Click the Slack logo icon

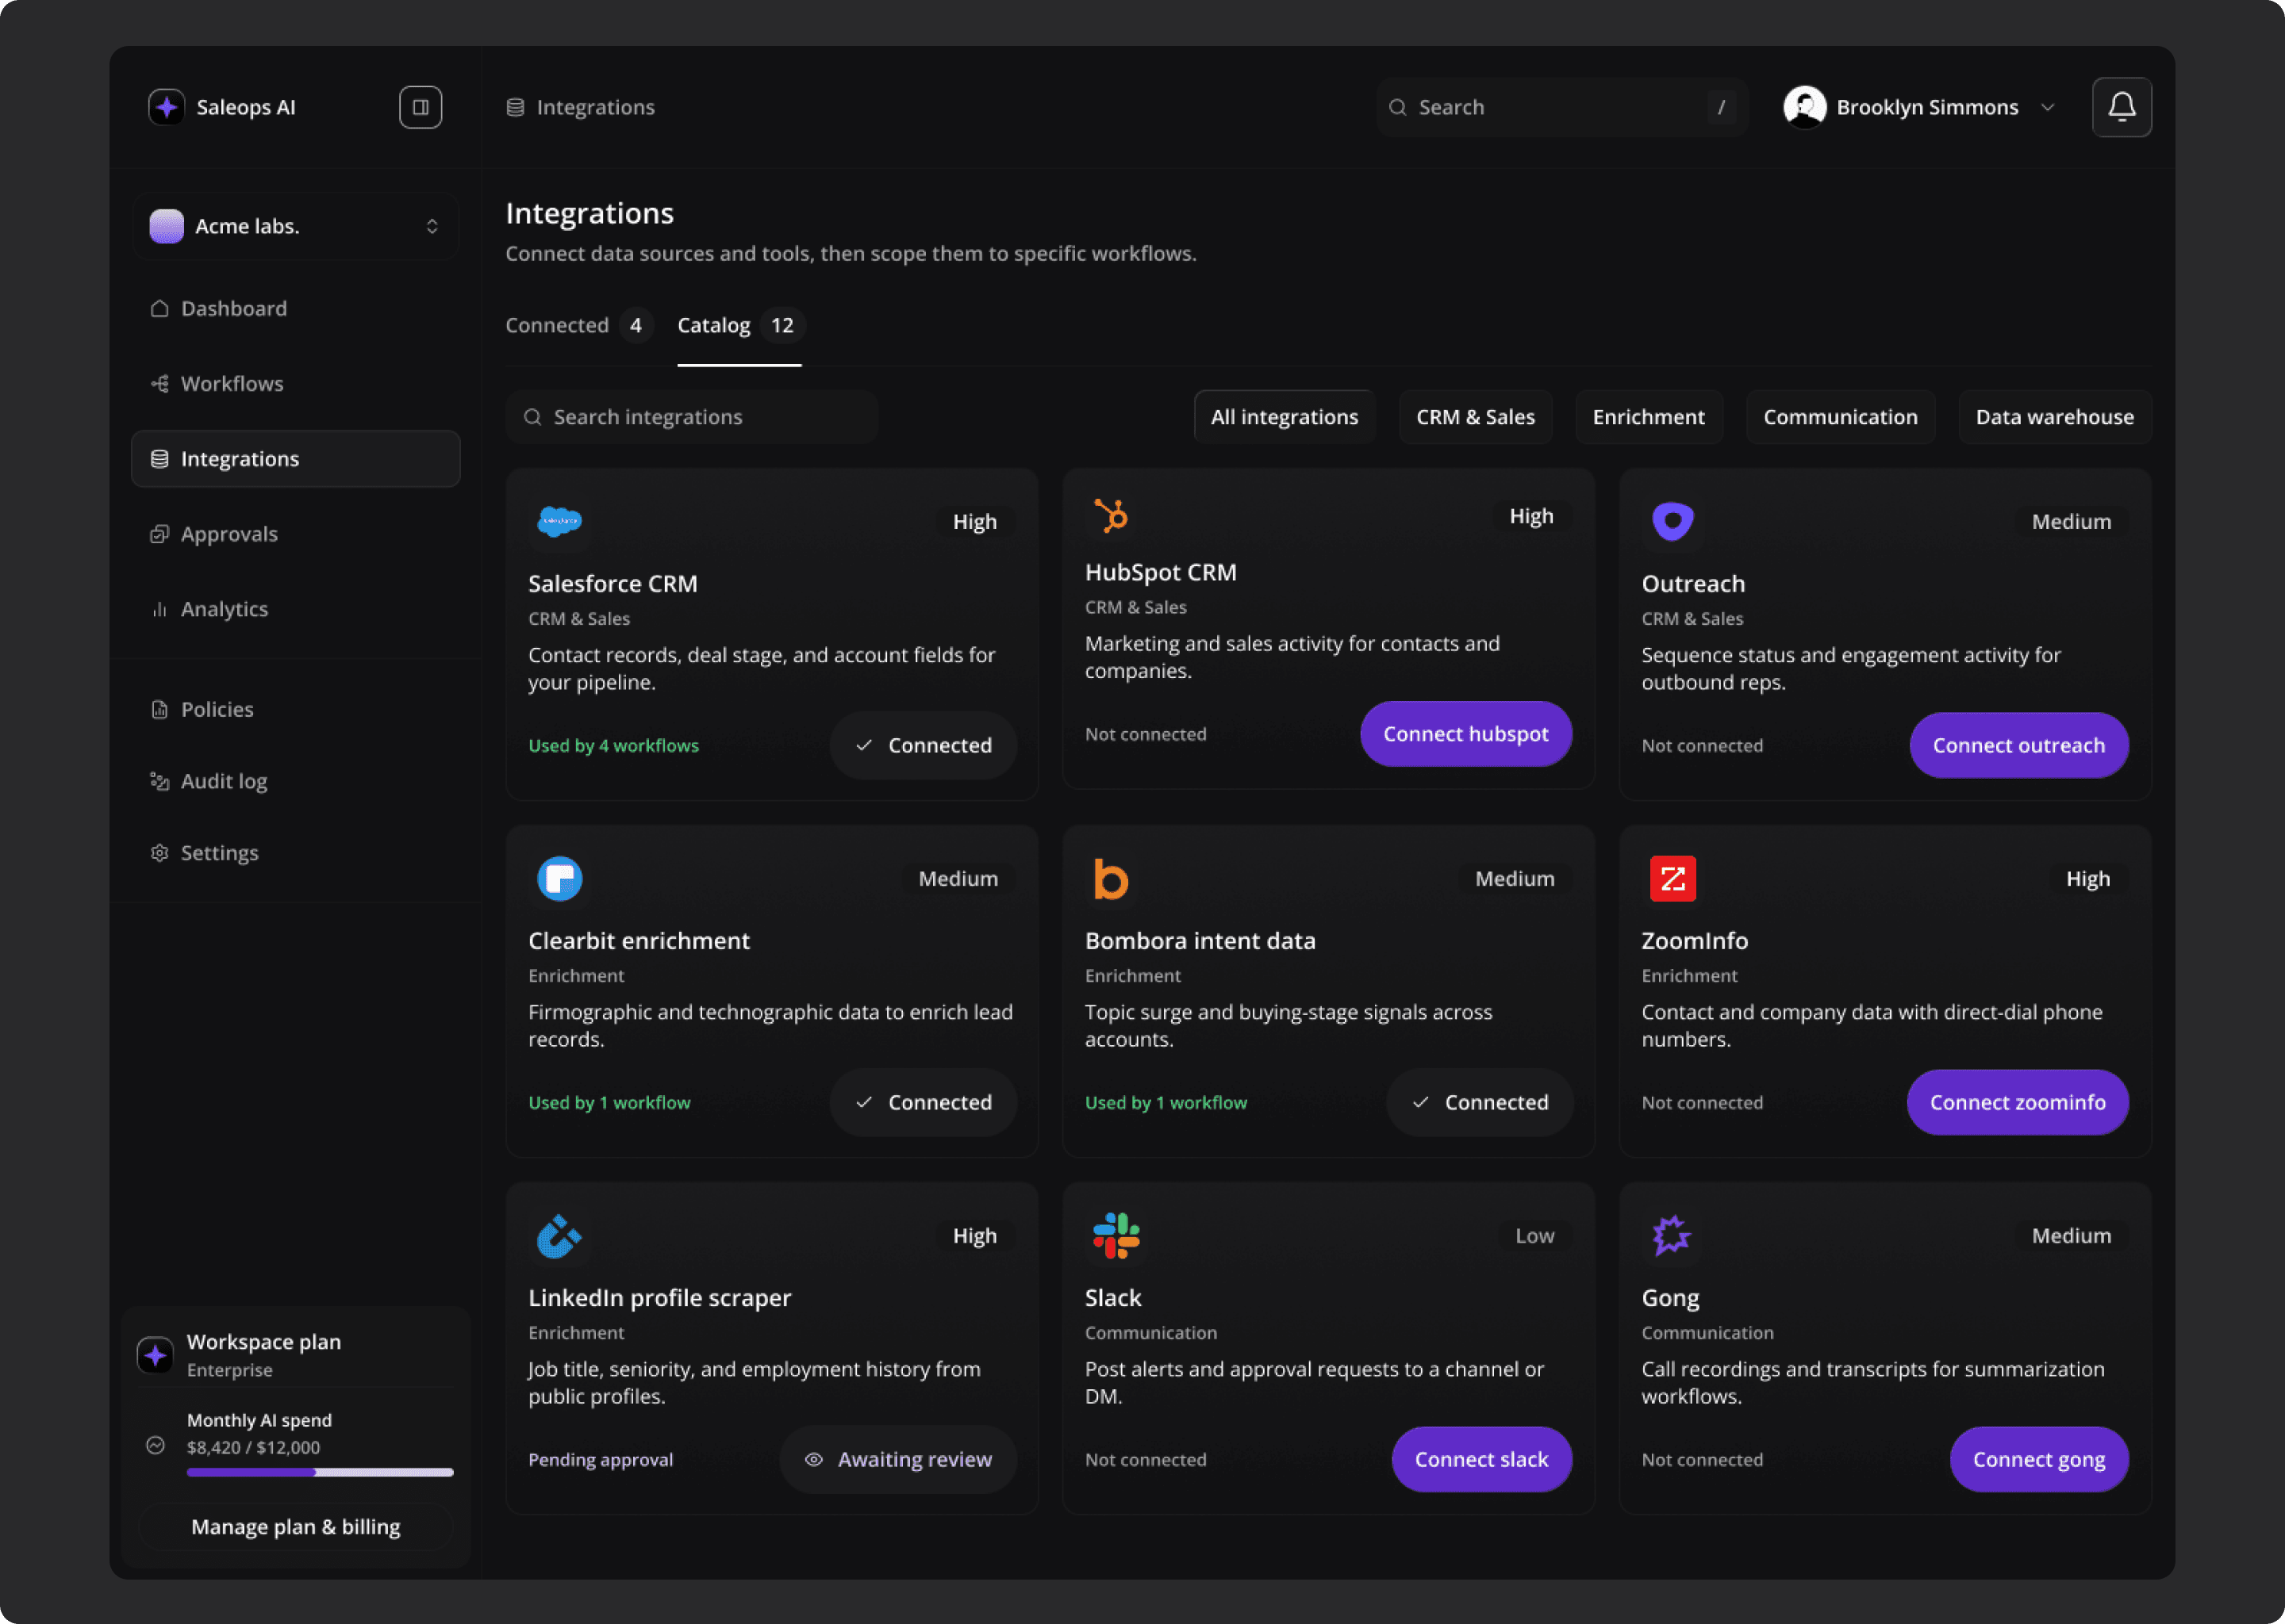click(1116, 1236)
